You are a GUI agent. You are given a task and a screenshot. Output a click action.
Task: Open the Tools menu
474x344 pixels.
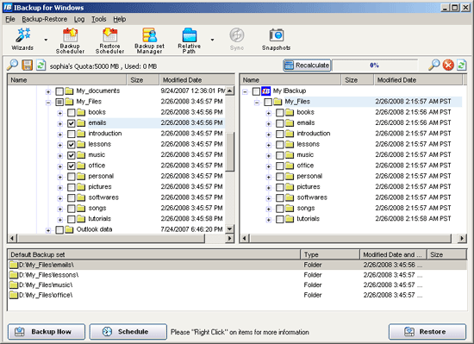pyautogui.click(x=99, y=19)
